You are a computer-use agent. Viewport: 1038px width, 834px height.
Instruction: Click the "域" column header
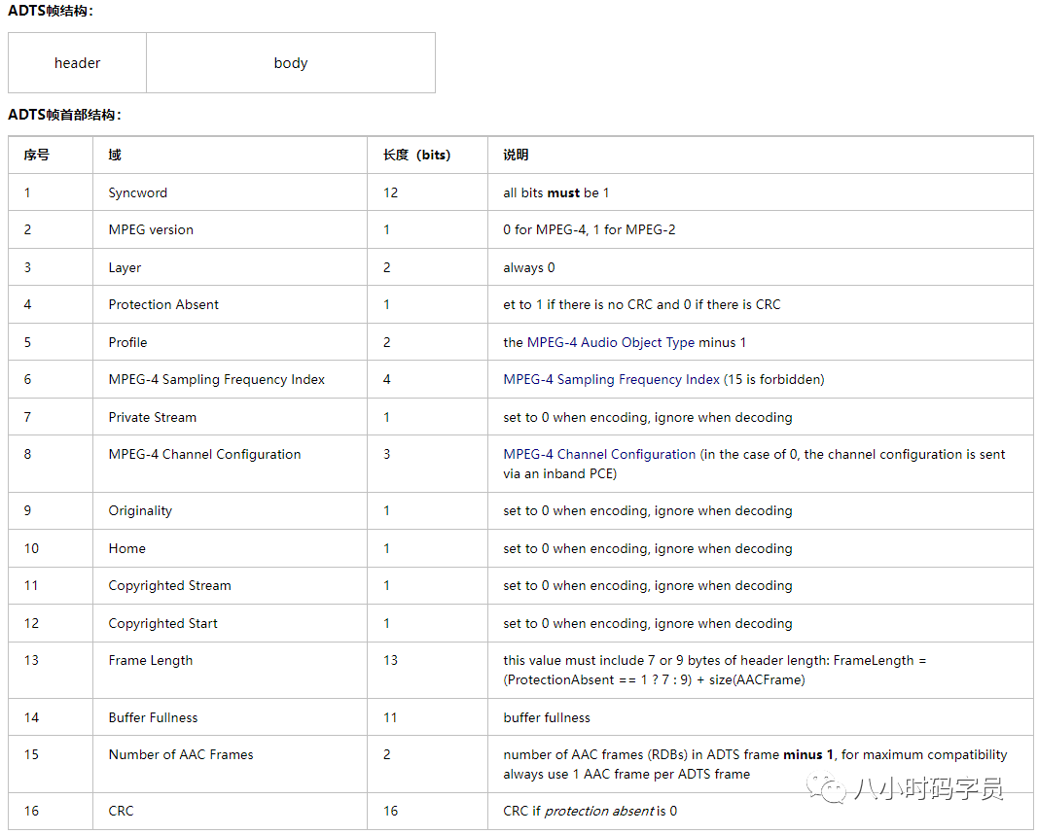[115, 155]
